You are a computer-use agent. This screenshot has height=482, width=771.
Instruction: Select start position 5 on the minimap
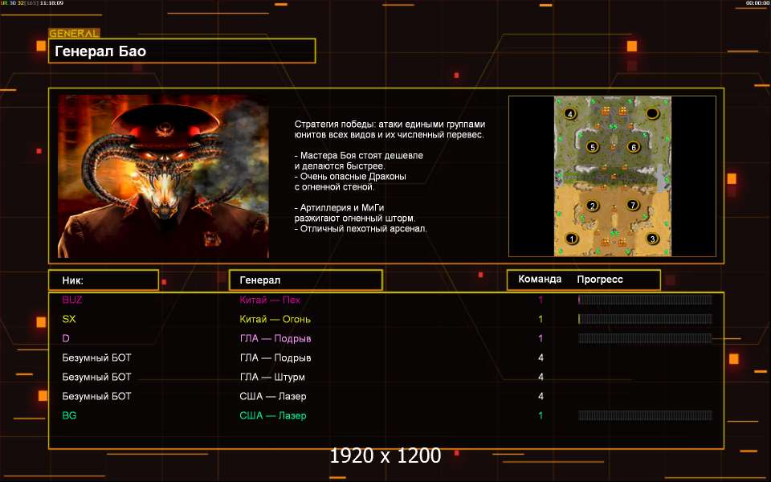[593, 146]
